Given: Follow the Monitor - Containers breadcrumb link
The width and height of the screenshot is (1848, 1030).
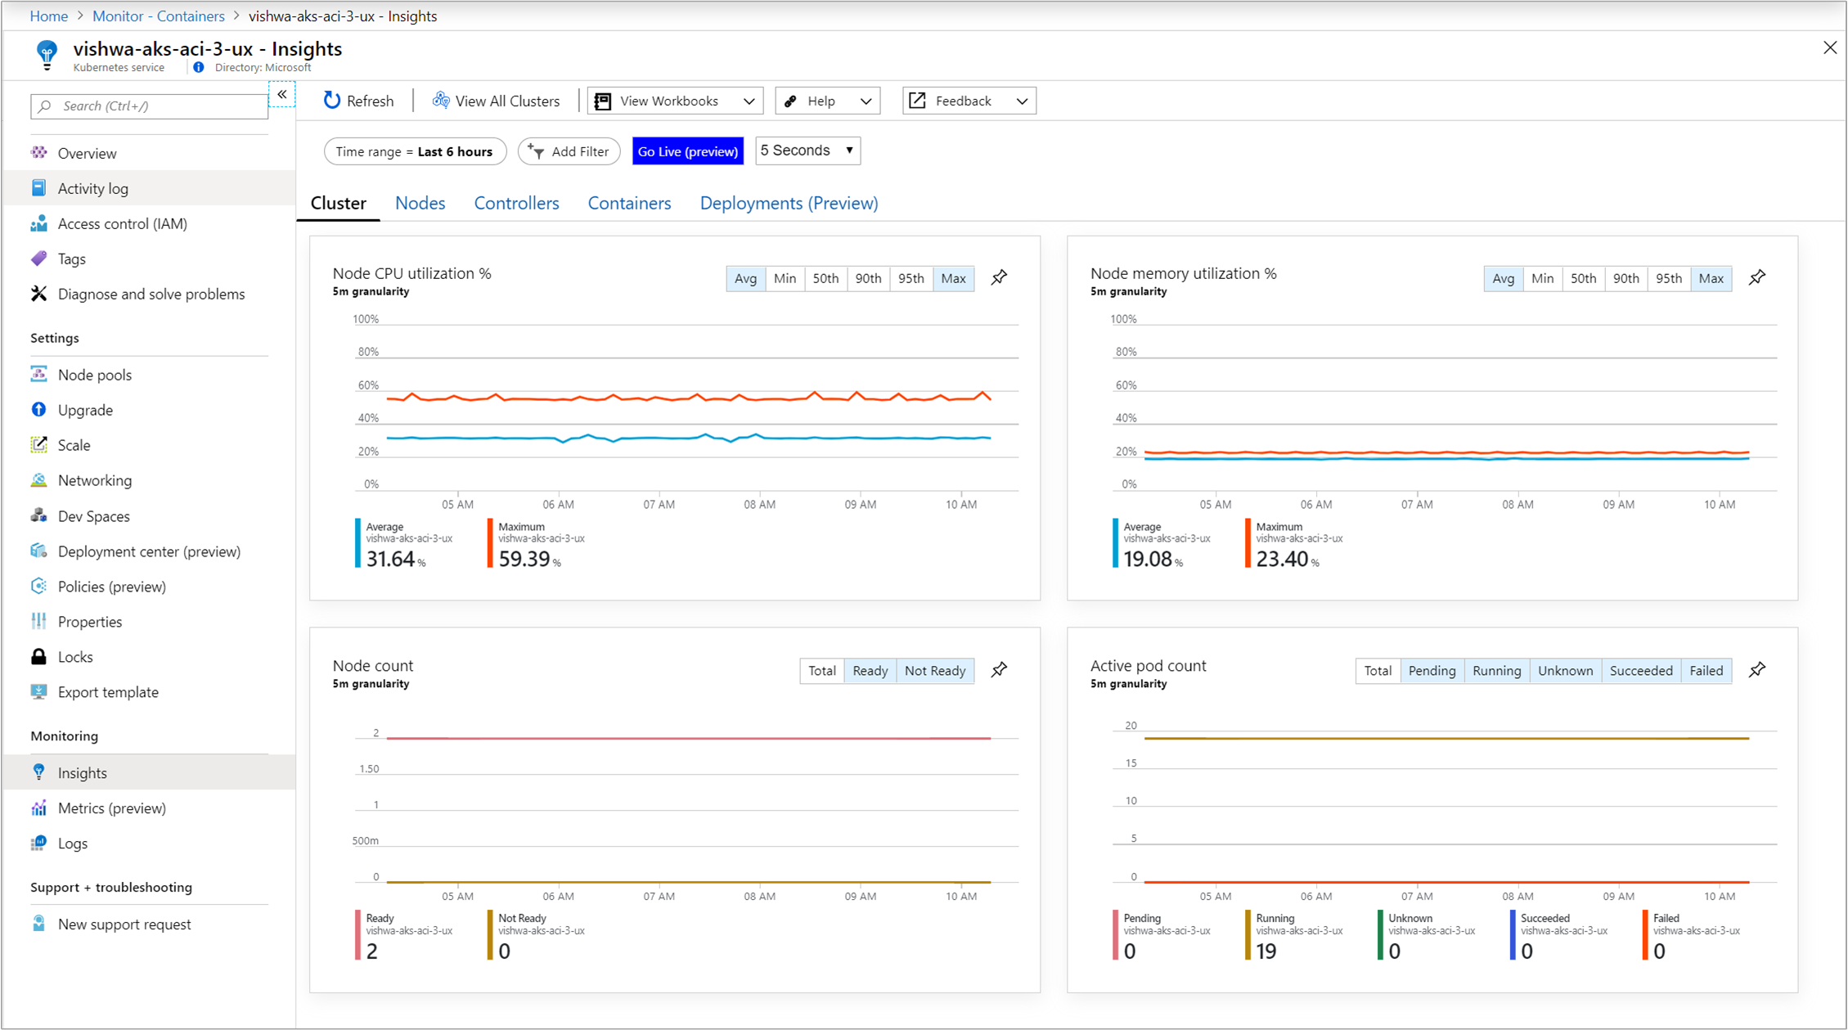Looking at the screenshot, I should [x=158, y=16].
